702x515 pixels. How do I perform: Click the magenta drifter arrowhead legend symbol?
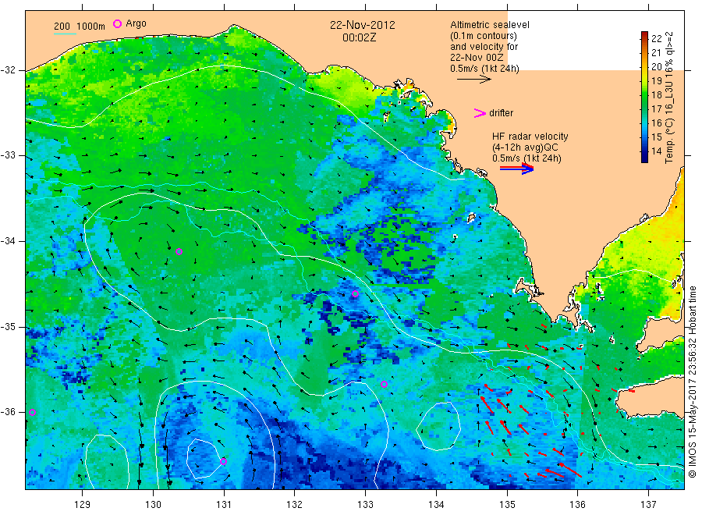[x=480, y=113]
